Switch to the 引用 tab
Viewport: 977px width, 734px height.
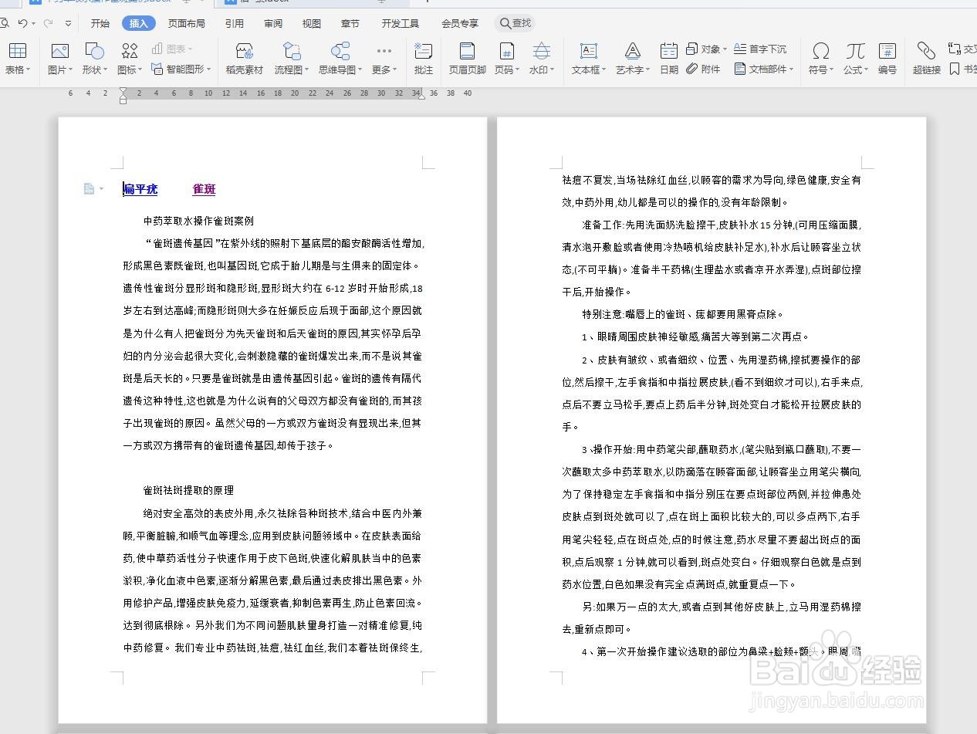[x=235, y=23]
